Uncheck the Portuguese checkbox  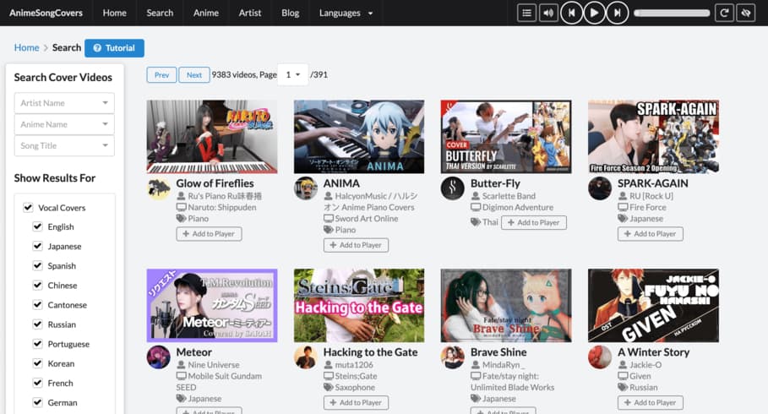[37, 344]
